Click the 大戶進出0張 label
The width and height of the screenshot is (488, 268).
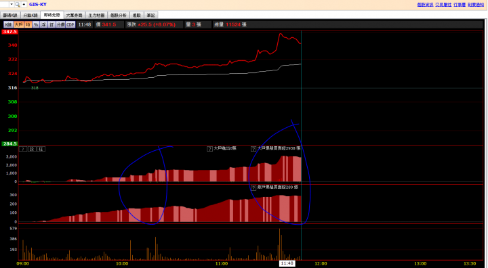point(225,149)
